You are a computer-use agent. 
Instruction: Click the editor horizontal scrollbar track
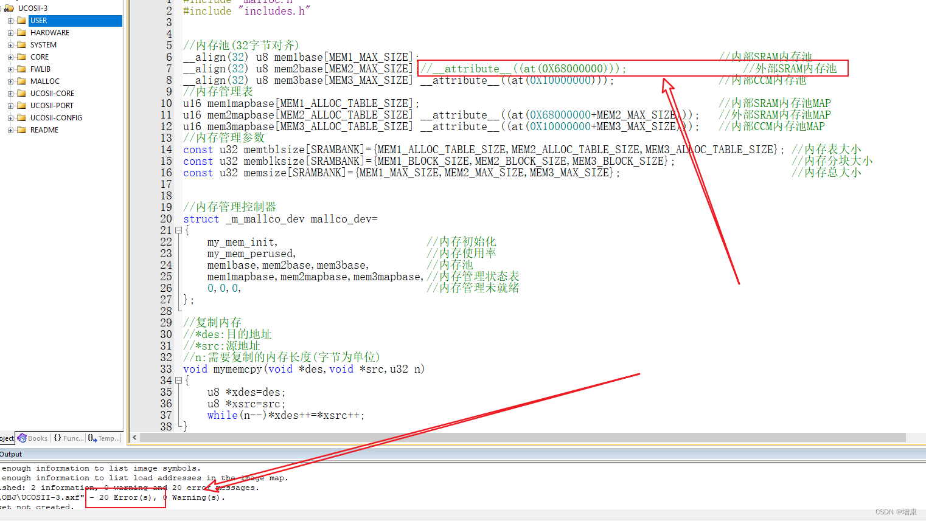523,438
